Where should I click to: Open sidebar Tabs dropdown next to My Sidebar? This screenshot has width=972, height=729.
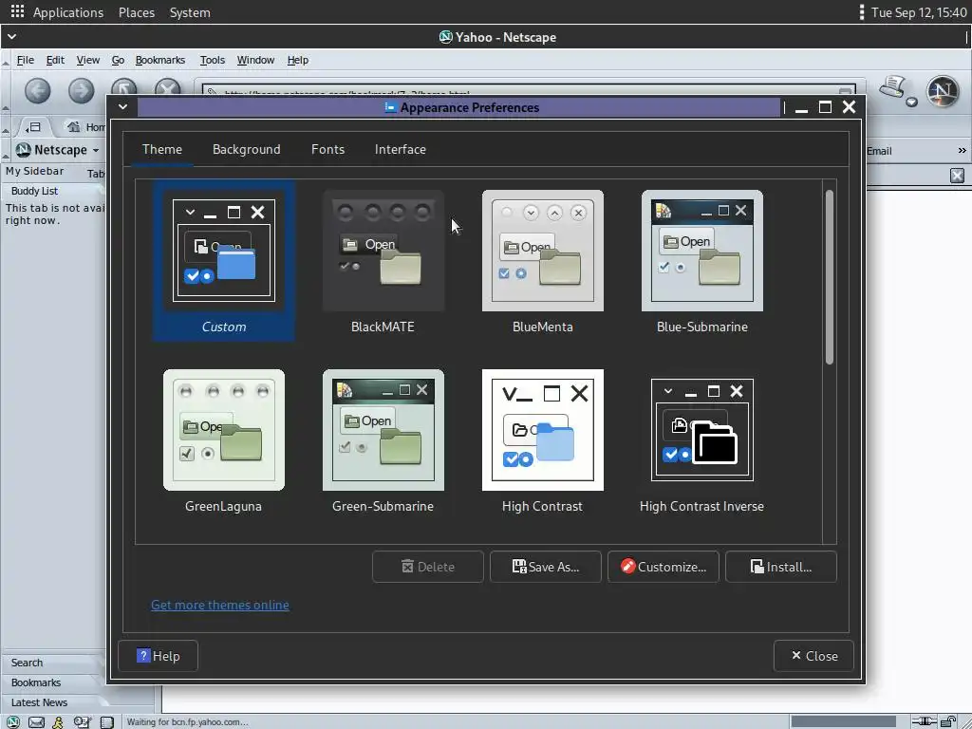(96, 174)
